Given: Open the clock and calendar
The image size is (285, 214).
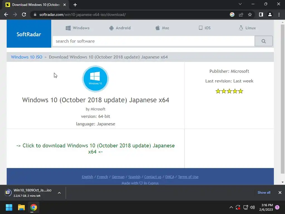Looking at the screenshot, I should point(266,207).
